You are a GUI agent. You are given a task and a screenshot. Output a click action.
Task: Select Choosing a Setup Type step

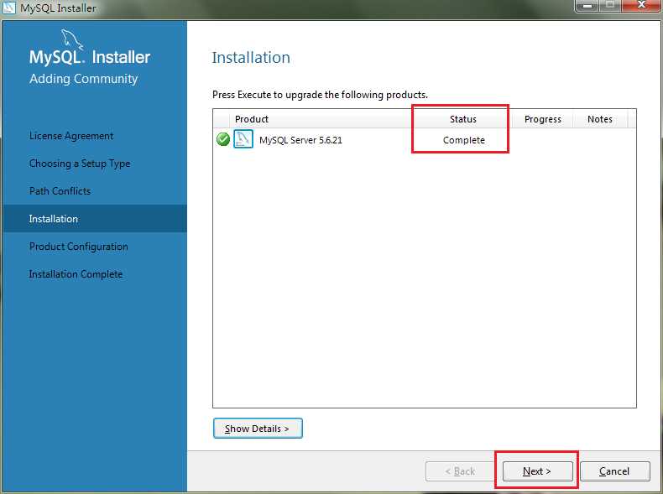(x=80, y=164)
